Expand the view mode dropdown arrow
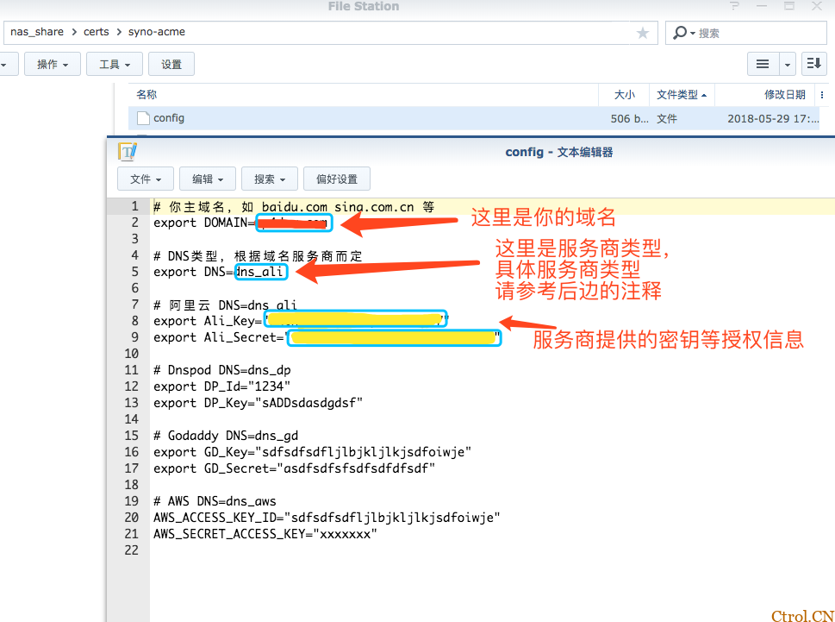Screen dimensions: 835x622 pyautogui.click(x=786, y=63)
